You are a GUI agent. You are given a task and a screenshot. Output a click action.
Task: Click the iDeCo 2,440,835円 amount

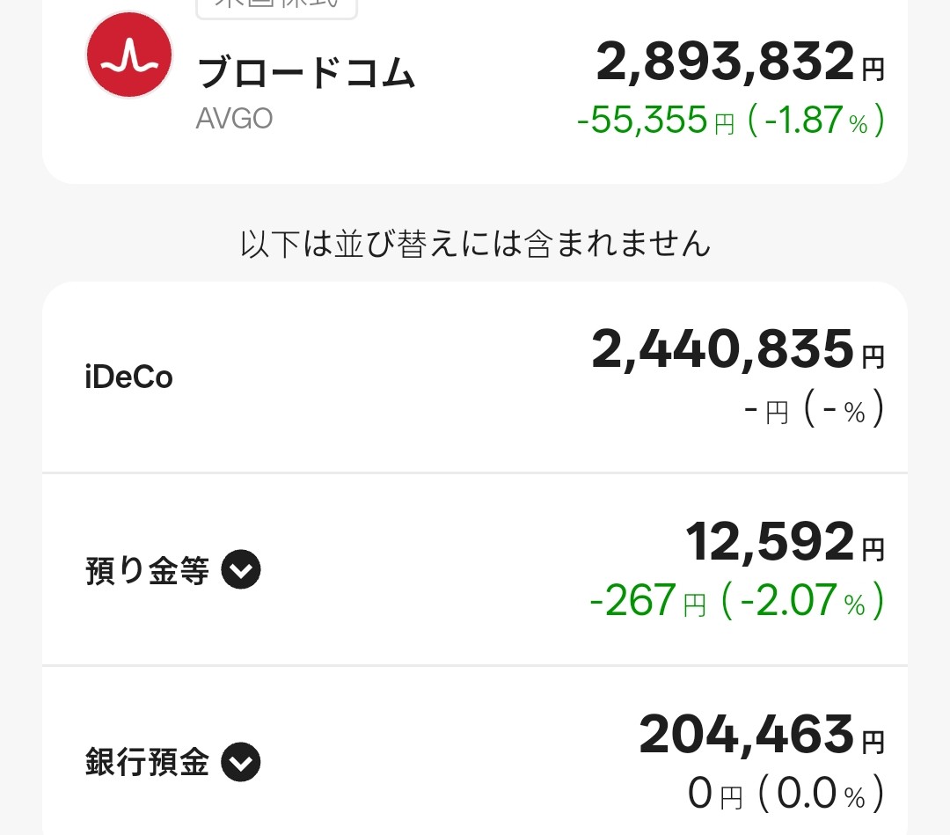point(737,349)
